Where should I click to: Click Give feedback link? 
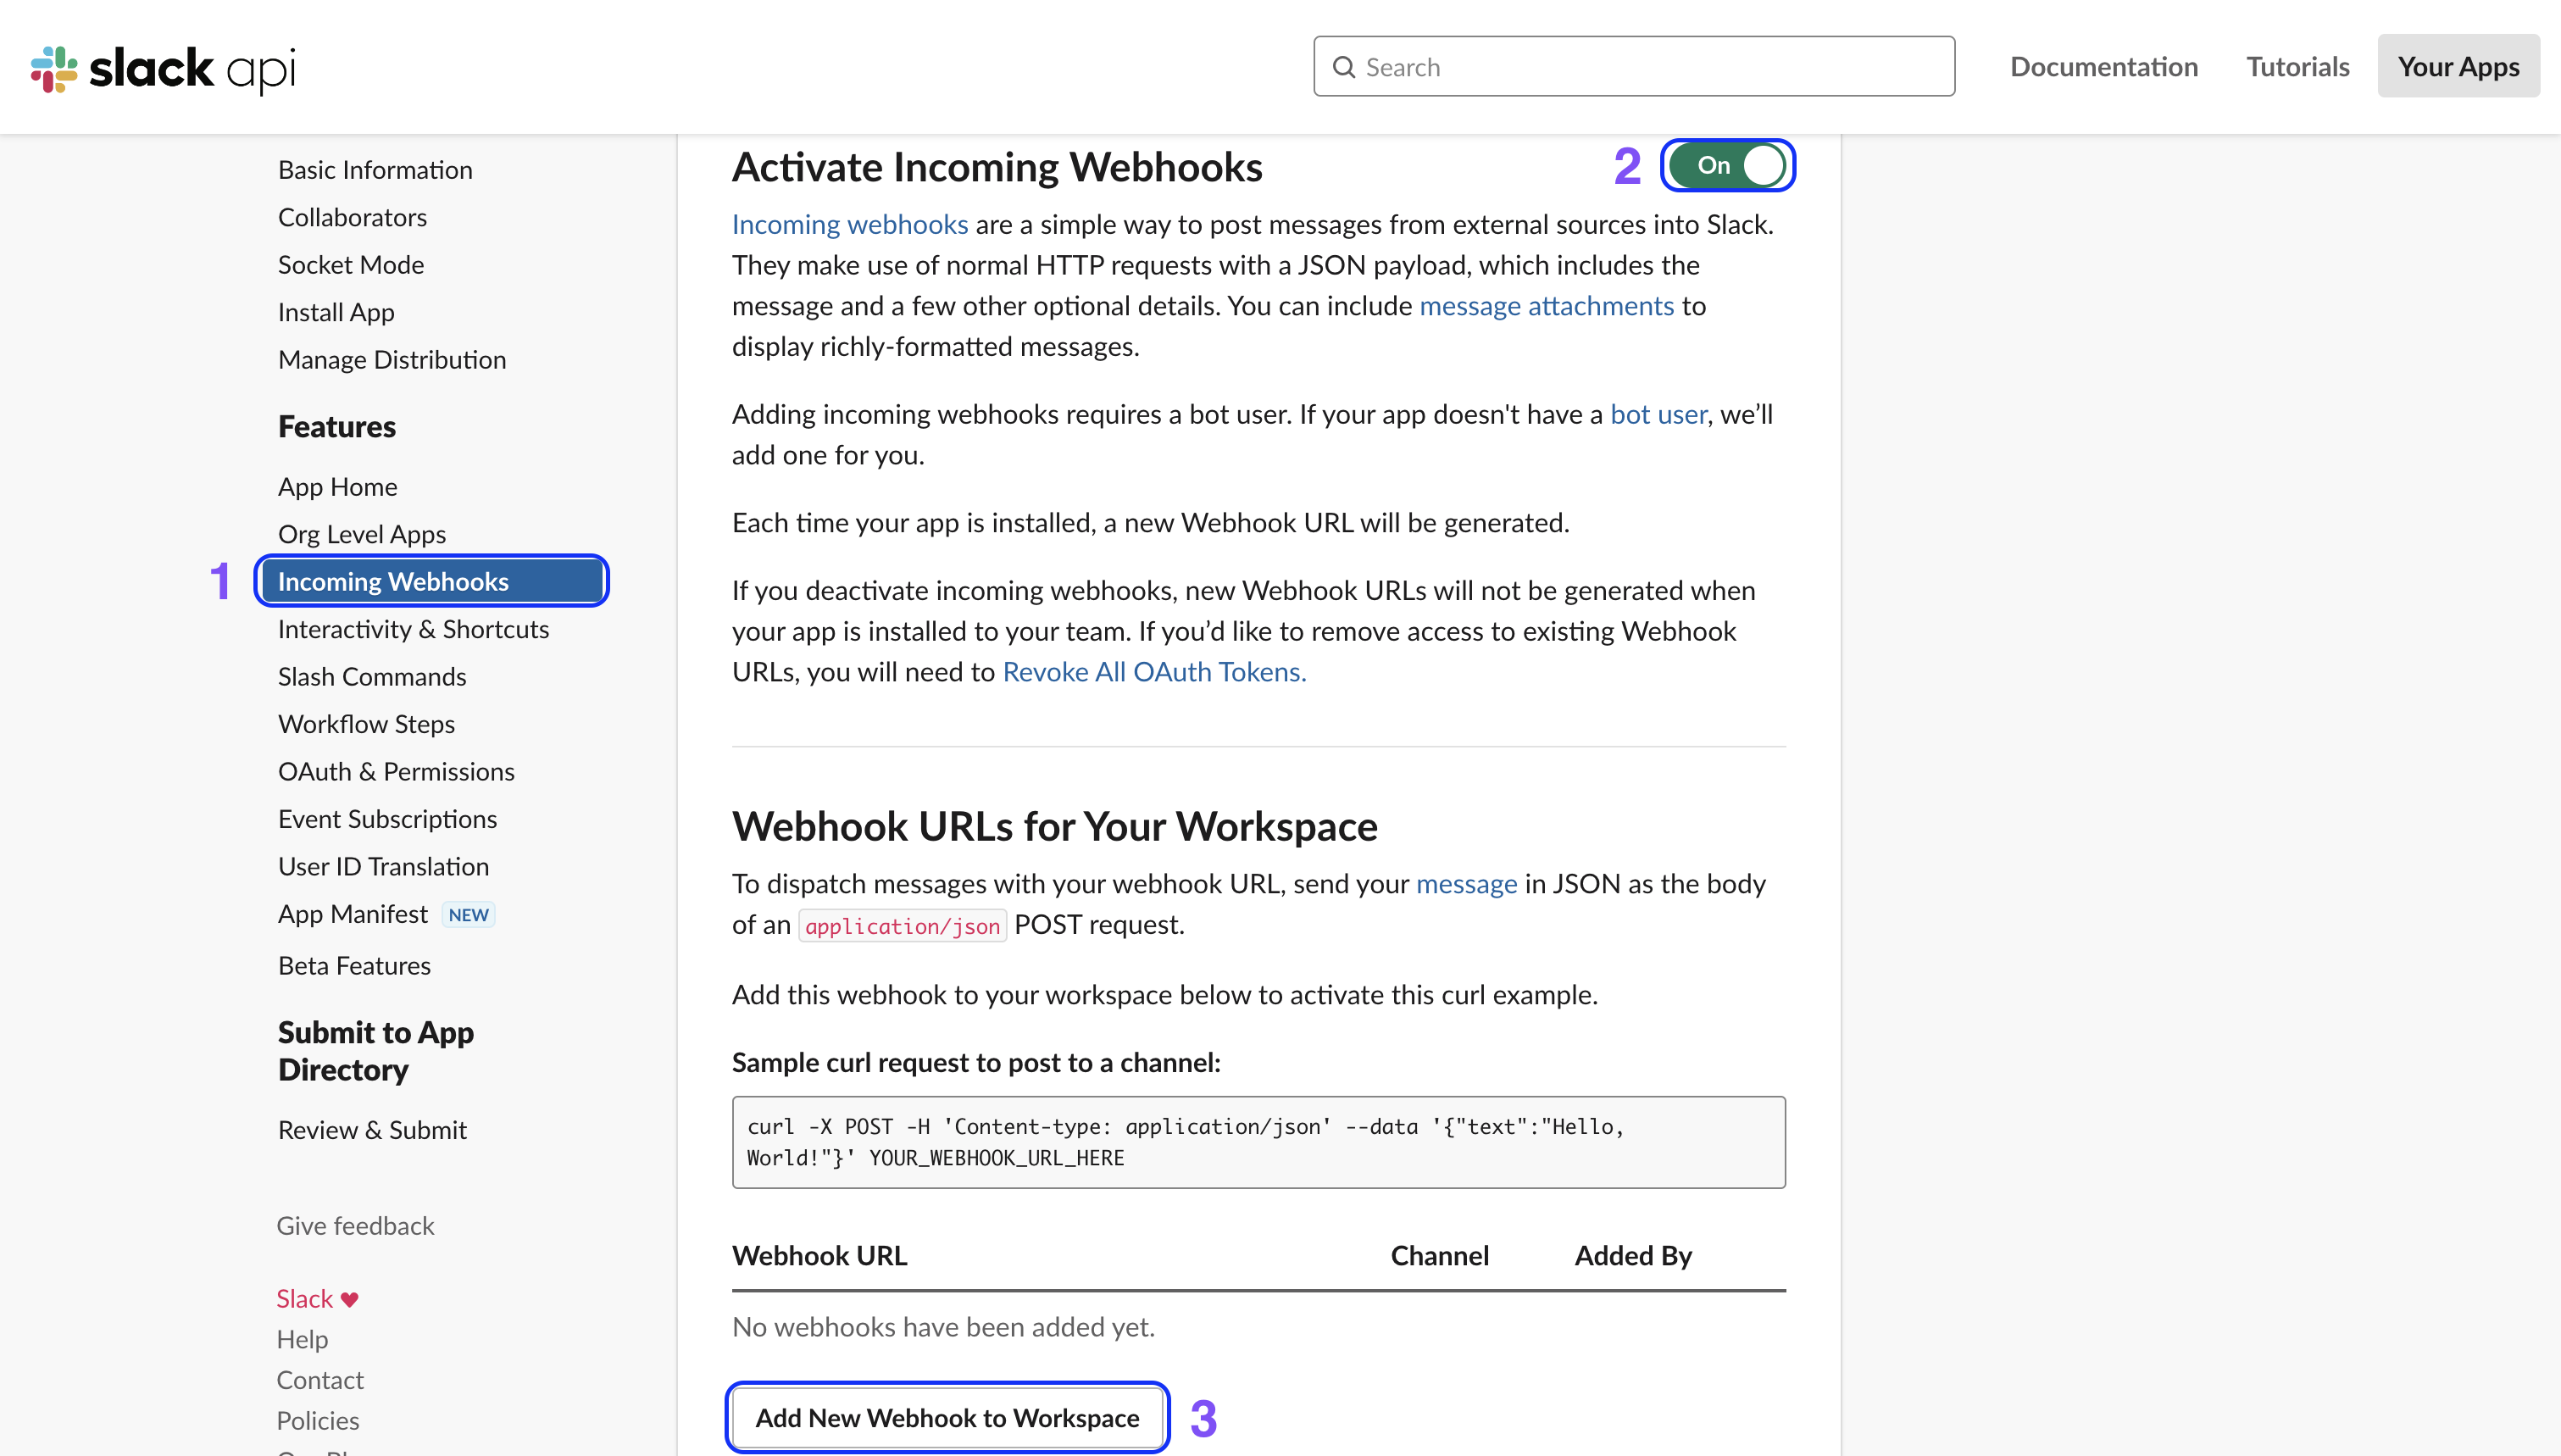click(x=355, y=1225)
